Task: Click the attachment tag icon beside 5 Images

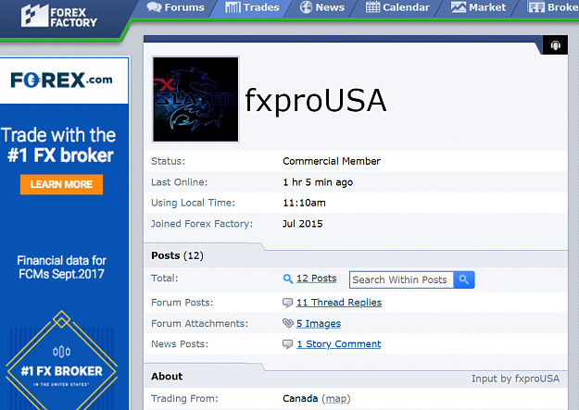Action: click(288, 323)
